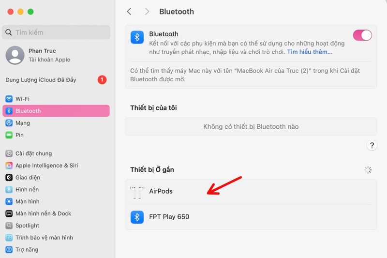
Task: Click the Hình nền icon
Action: point(9,189)
